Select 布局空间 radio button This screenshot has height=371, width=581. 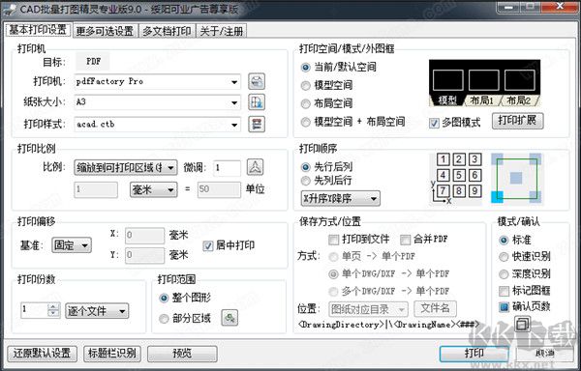point(305,103)
